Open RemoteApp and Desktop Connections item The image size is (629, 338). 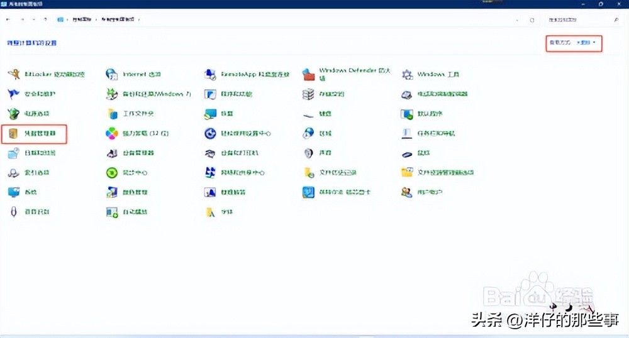(x=247, y=74)
